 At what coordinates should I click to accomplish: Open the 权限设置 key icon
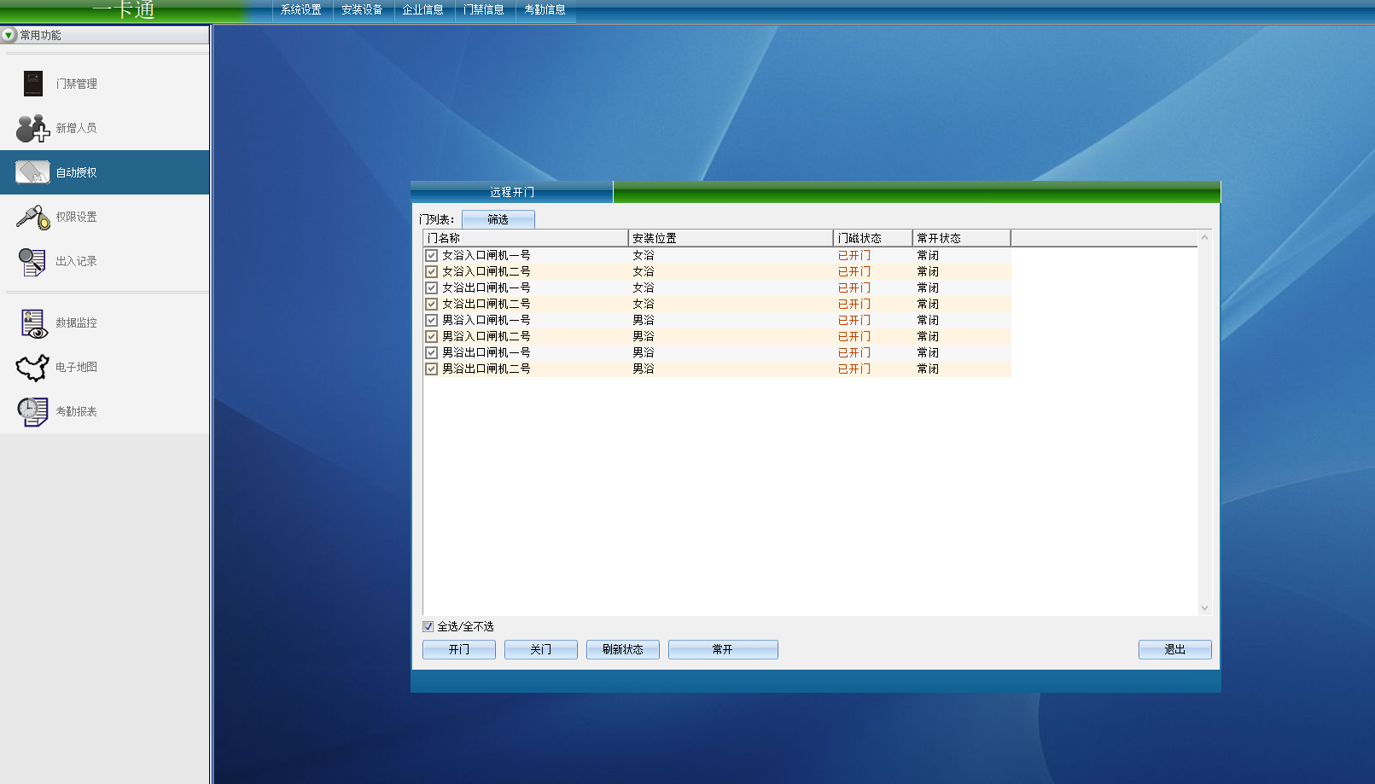point(32,217)
